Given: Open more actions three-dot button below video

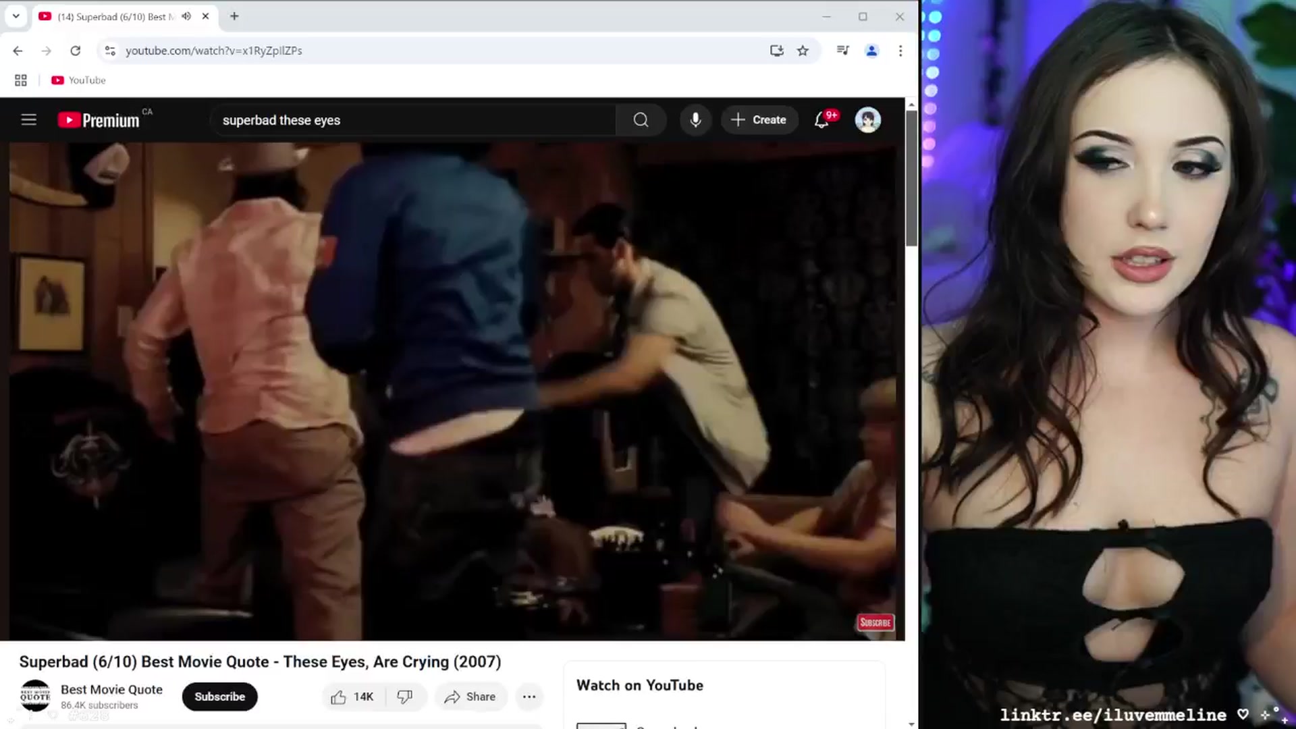Looking at the screenshot, I should (x=529, y=697).
